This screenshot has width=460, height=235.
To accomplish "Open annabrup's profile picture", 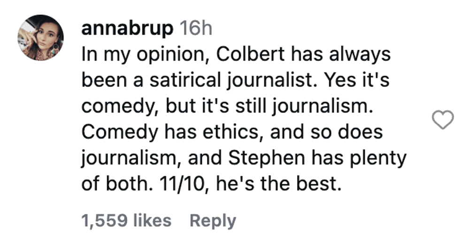I will (40, 38).
